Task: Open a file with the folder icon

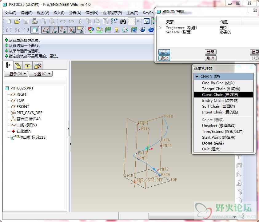Action: pyautogui.click(x=17, y=21)
